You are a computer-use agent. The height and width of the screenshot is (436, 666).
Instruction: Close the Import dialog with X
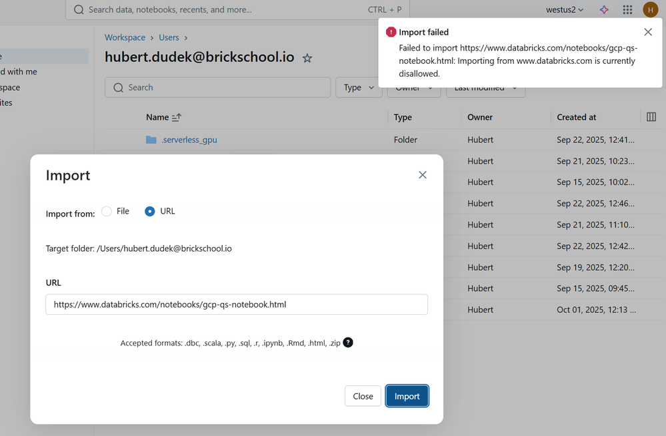pos(423,175)
